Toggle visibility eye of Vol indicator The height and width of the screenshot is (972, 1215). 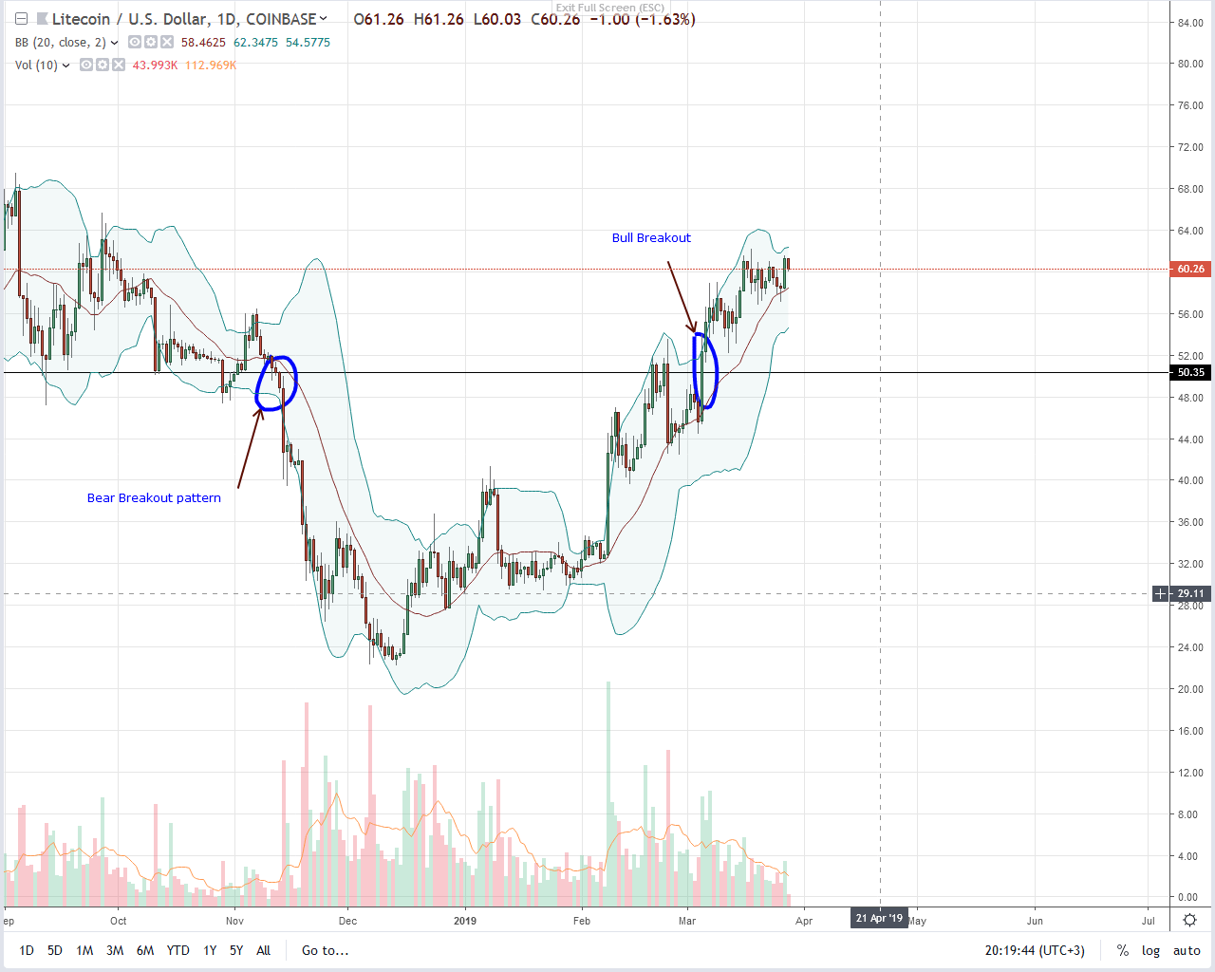(x=86, y=65)
